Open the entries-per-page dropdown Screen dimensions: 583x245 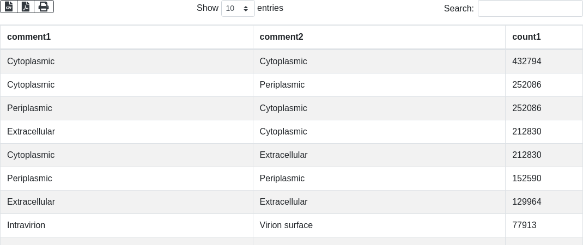coord(238,9)
